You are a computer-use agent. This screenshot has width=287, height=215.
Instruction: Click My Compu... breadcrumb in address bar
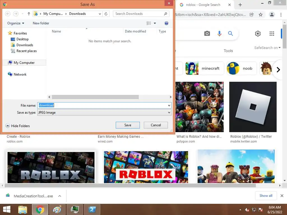click(x=53, y=14)
